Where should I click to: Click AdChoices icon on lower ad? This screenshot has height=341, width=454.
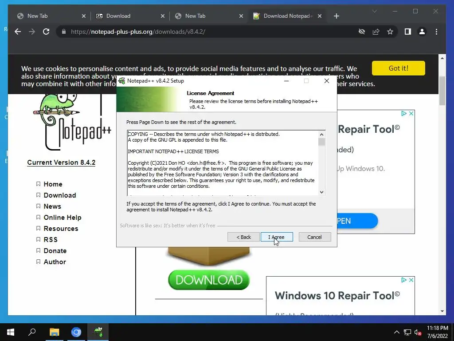point(404,280)
